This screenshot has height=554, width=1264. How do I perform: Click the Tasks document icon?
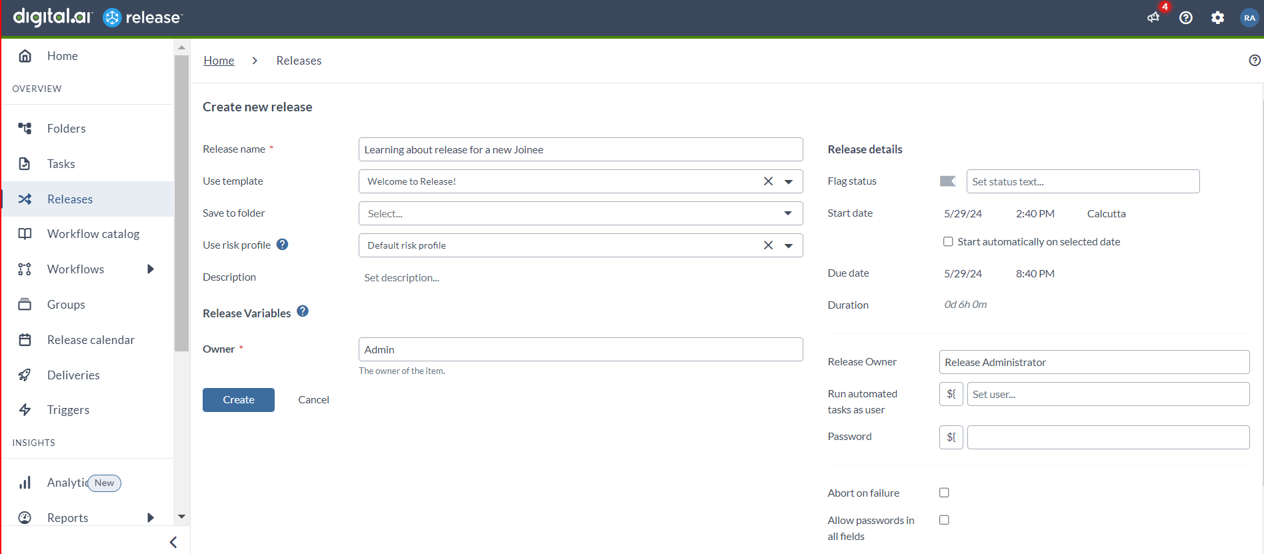pyautogui.click(x=25, y=164)
